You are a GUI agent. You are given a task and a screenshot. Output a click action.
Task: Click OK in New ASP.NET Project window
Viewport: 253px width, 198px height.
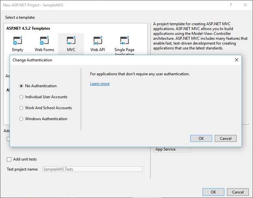pos(213,192)
